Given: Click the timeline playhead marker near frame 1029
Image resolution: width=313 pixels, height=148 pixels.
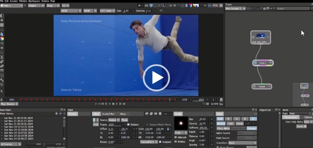Looking at the screenshot, I should (x=170, y=99).
